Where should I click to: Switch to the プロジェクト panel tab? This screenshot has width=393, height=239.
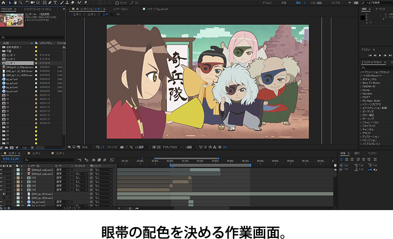click(x=6, y=9)
